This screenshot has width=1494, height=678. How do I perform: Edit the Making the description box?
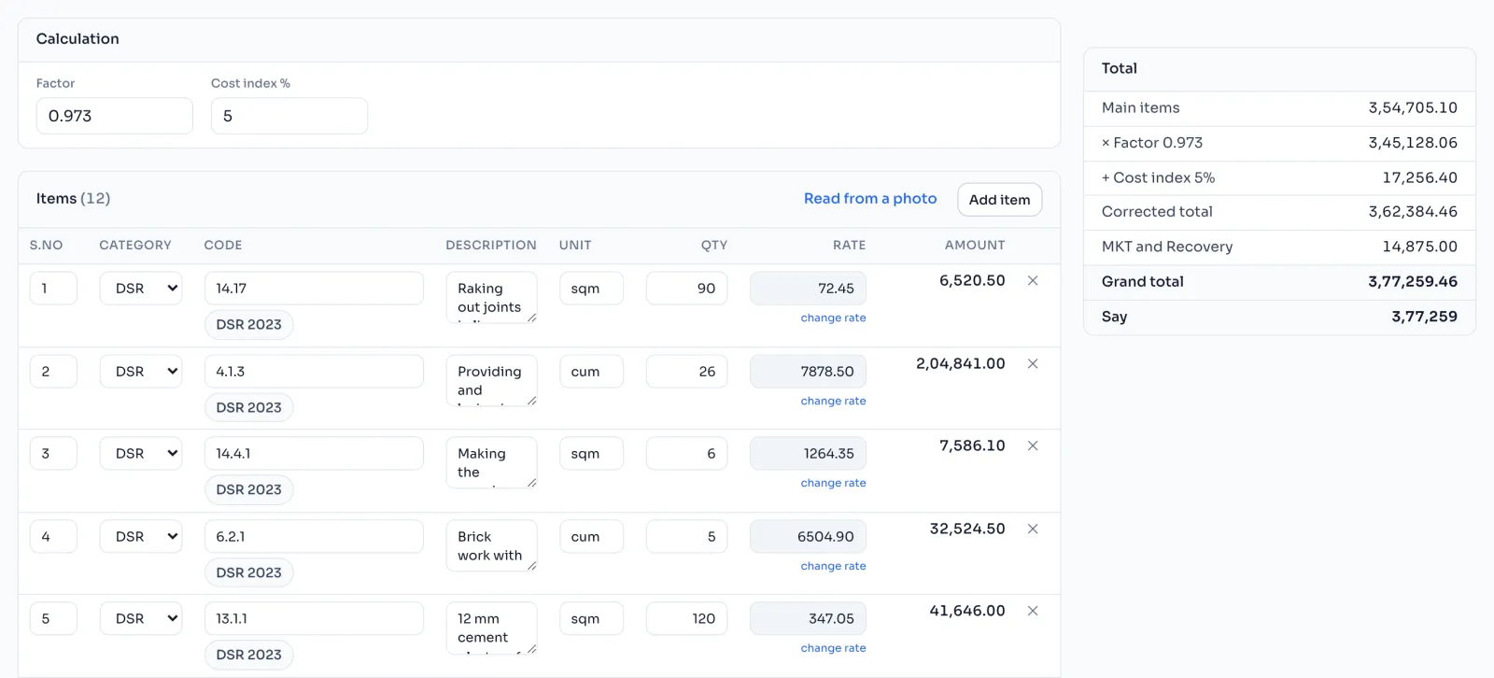(x=491, y=462)
